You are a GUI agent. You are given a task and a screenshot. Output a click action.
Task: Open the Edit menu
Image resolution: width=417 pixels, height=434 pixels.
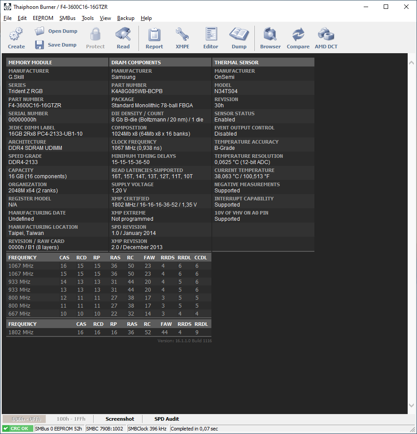point(22,18)
